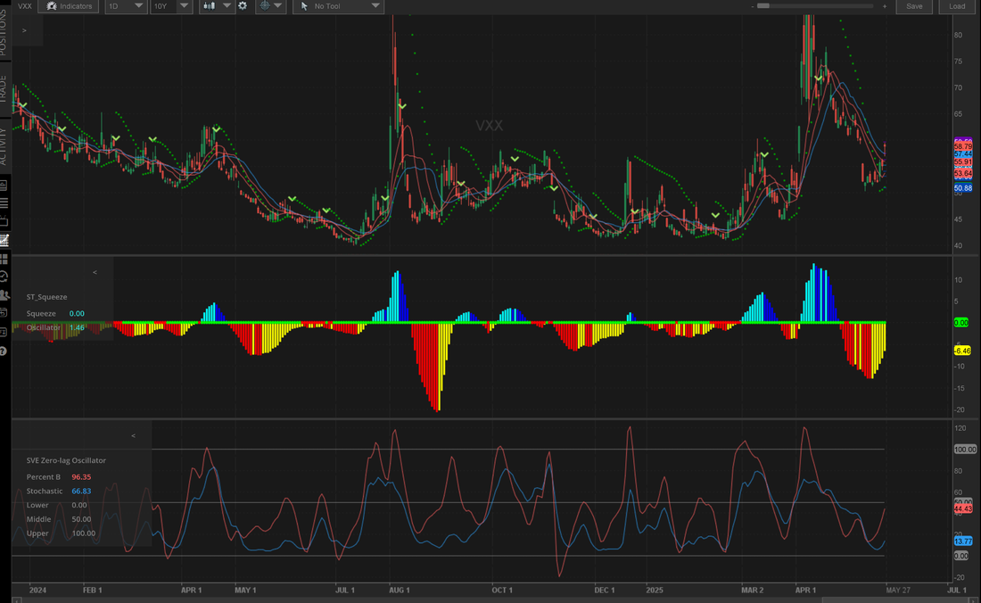Click the AUG 1 time axis label
Image resolution: width=981 pixels, height=603 pixels.
(x=400, y=591)
